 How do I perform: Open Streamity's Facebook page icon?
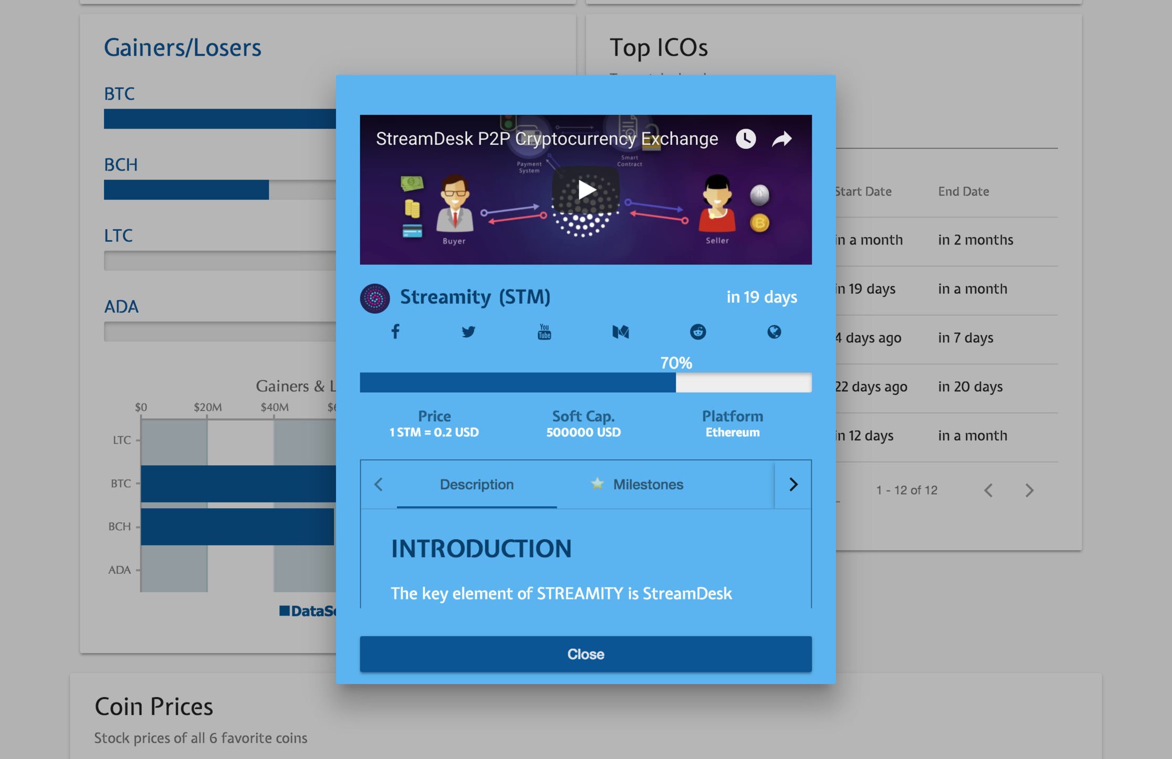(x=395, y=332)
